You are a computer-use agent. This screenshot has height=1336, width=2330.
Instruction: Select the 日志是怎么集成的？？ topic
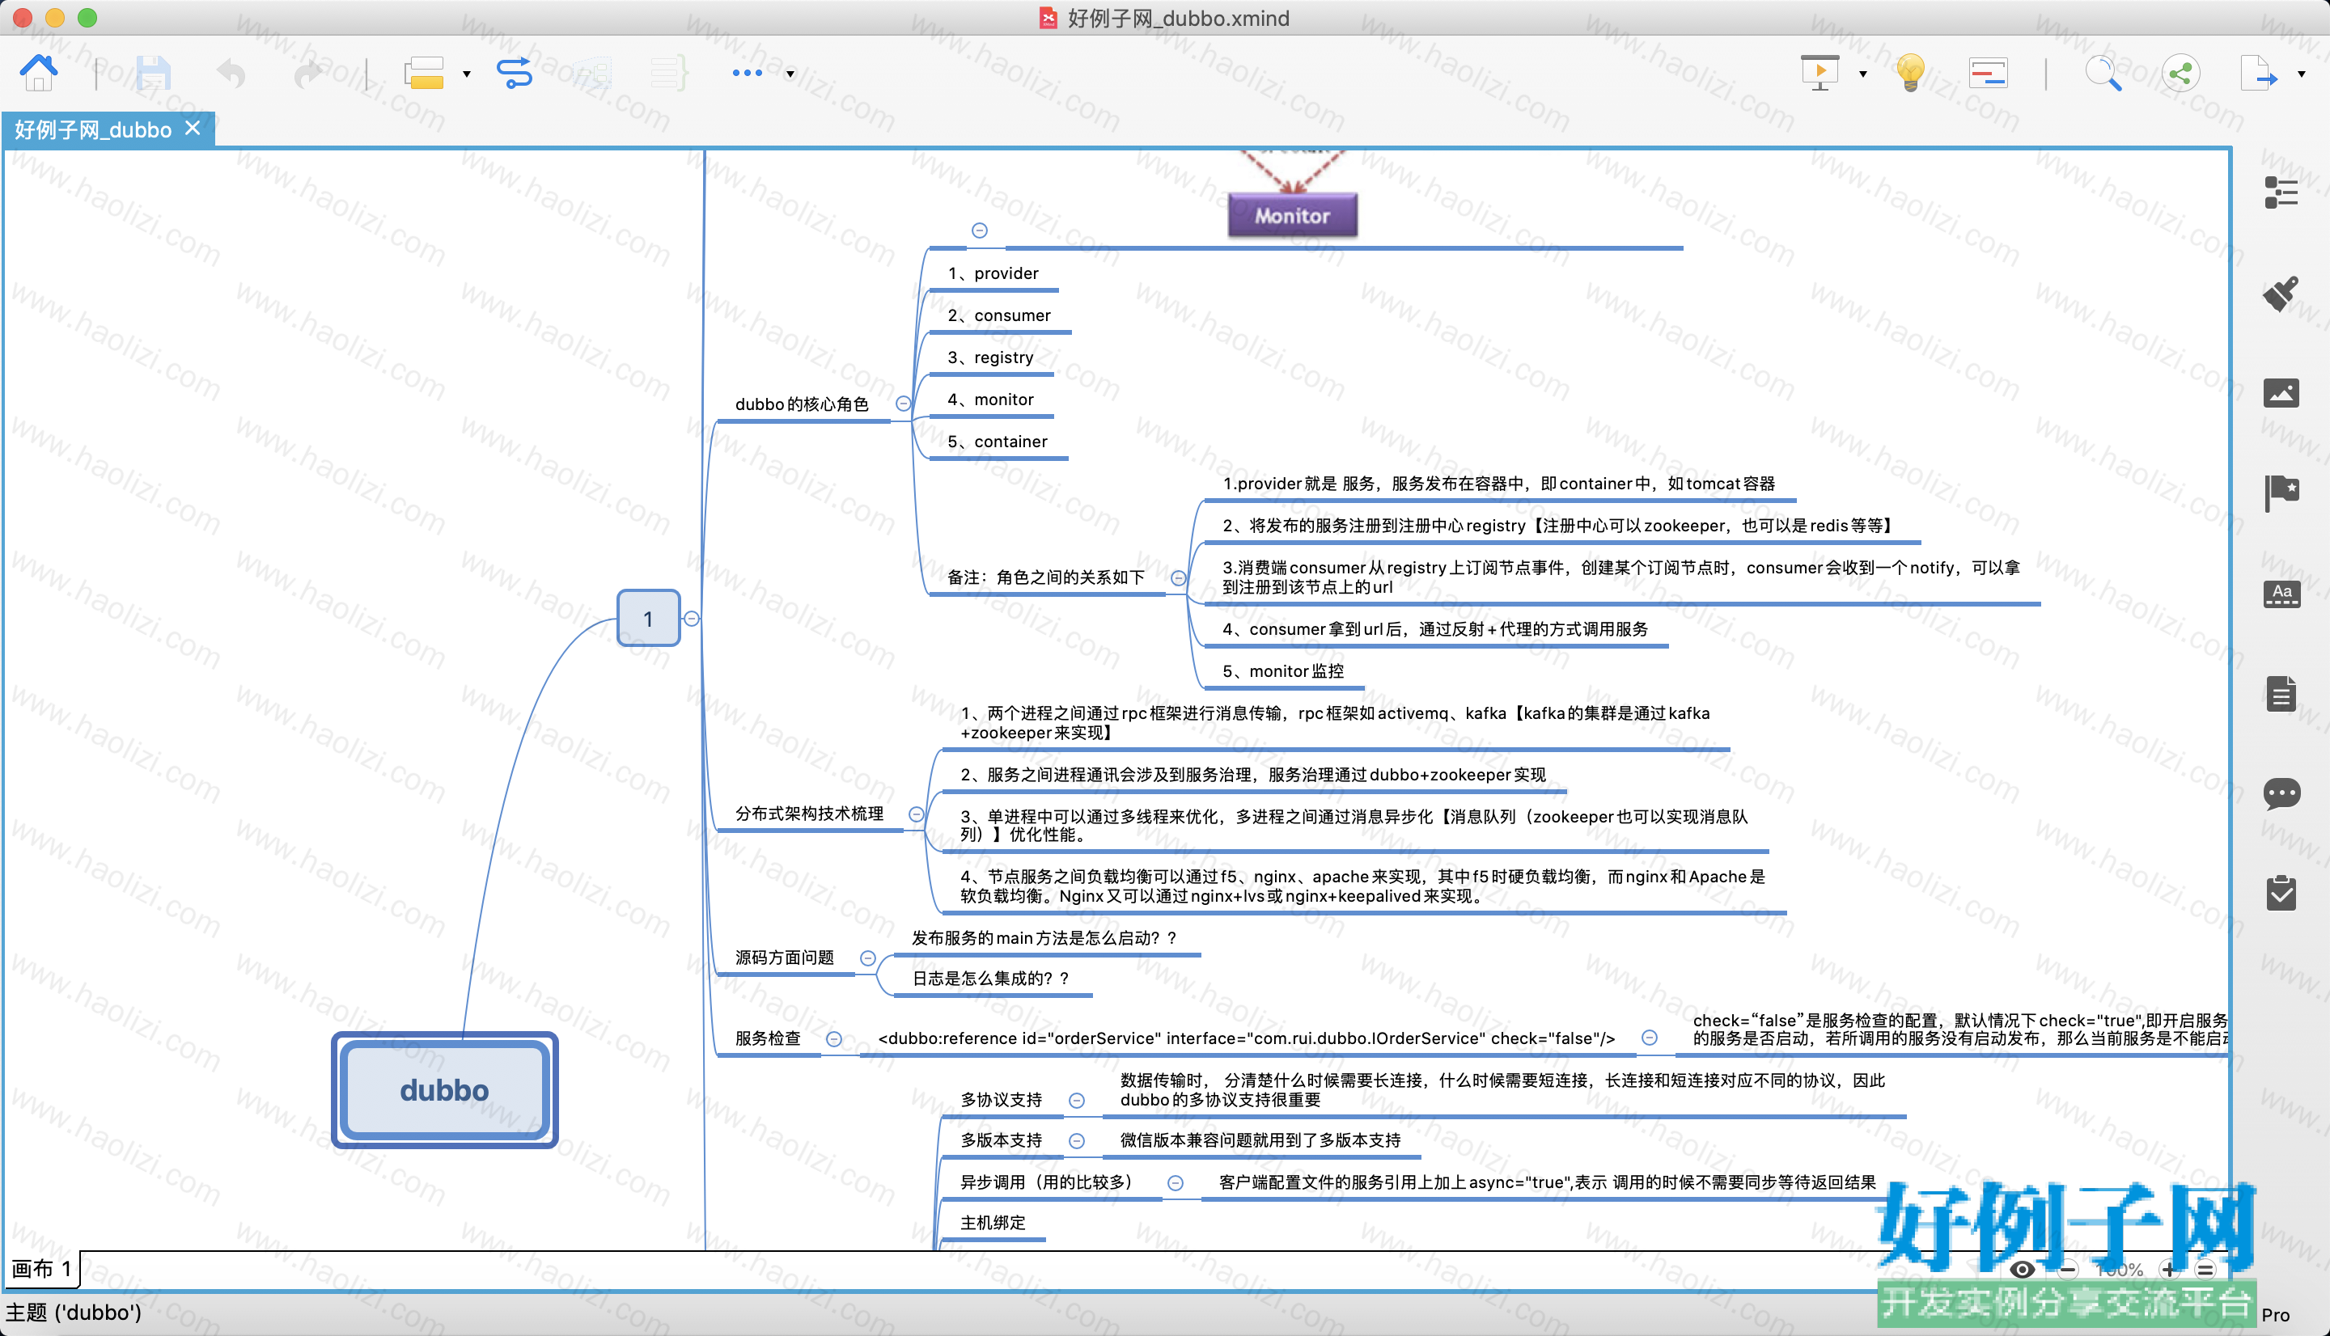point(991,979)
